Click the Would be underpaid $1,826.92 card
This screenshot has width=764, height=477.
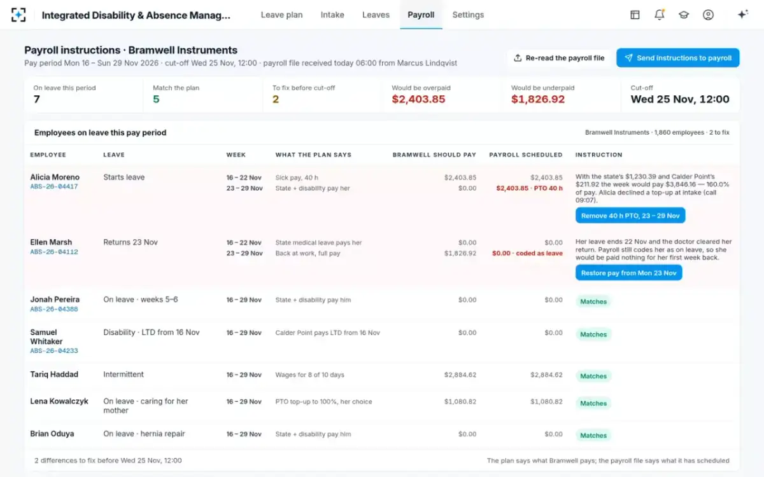pos(562,95)
